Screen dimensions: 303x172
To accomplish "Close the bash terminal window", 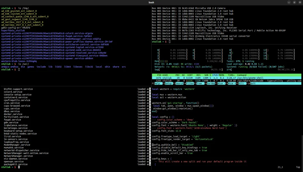I will (300, 2).
